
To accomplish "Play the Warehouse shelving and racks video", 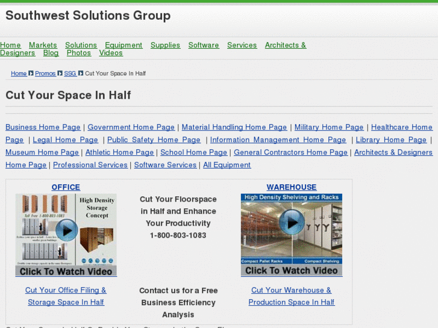I will click(x=292, y=222).
